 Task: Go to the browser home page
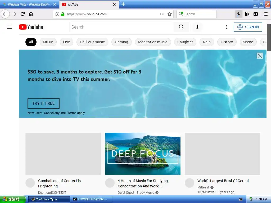tap(31, 14)
